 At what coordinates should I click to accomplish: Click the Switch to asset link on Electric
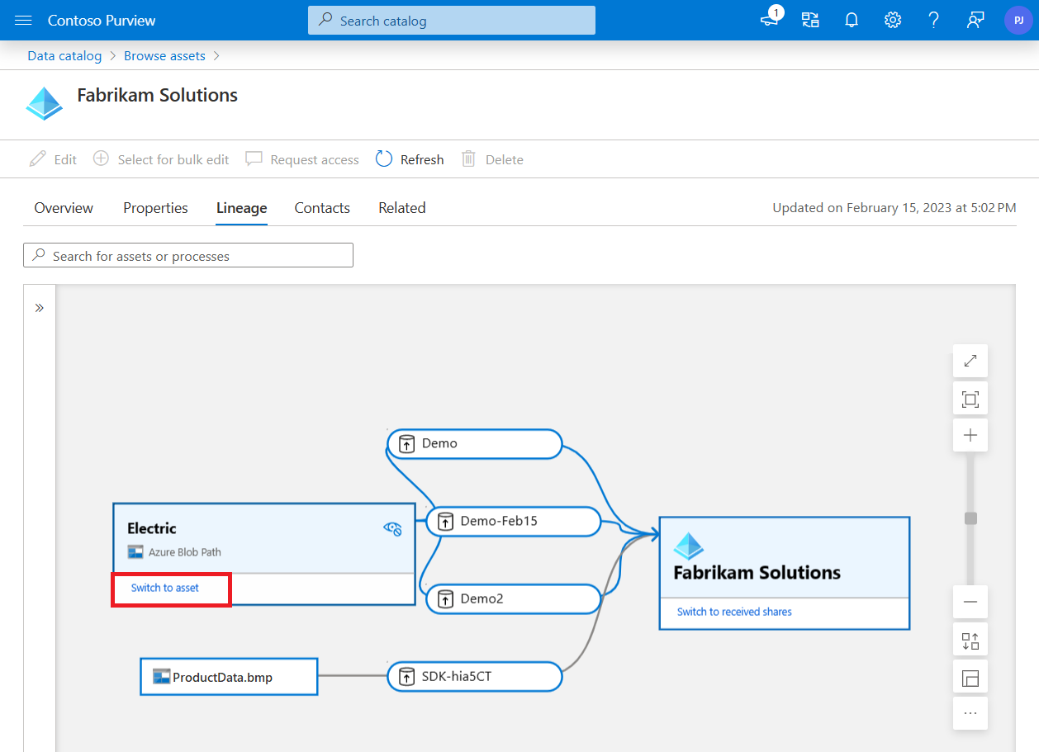(164, 588)
